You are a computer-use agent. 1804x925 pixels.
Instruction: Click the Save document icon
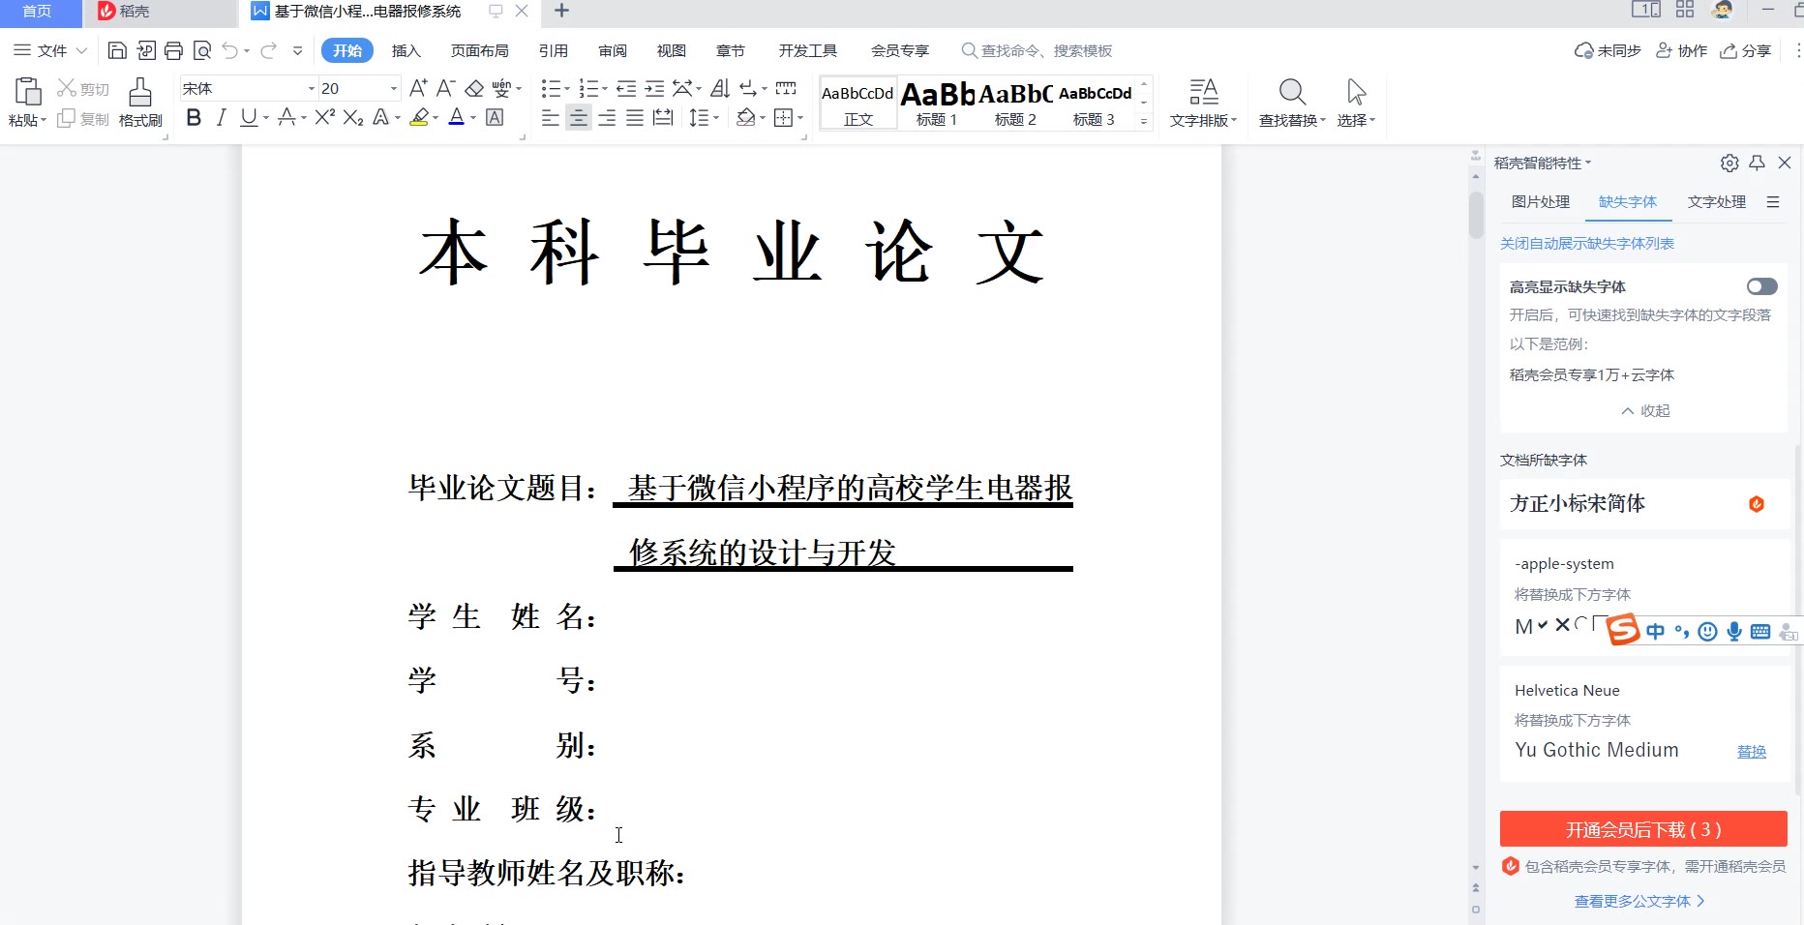click(x=117, y=50)
